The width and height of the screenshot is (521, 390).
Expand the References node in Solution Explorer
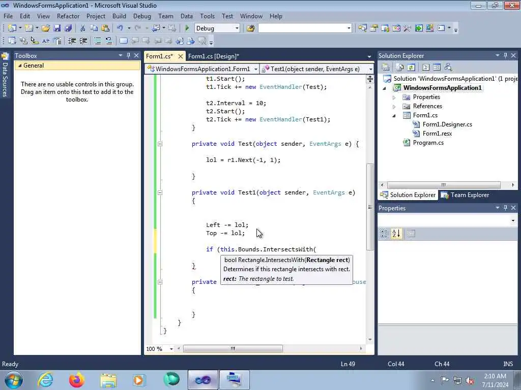[394, 107]
